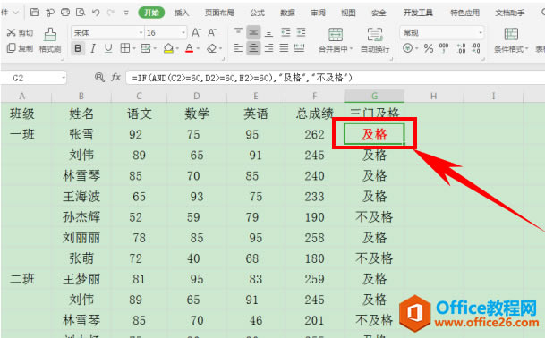The height and width of the screenshot is (338, 545).
Task: Expand 条件格式 conditional formatting dropdown
Action: [526, 49]
